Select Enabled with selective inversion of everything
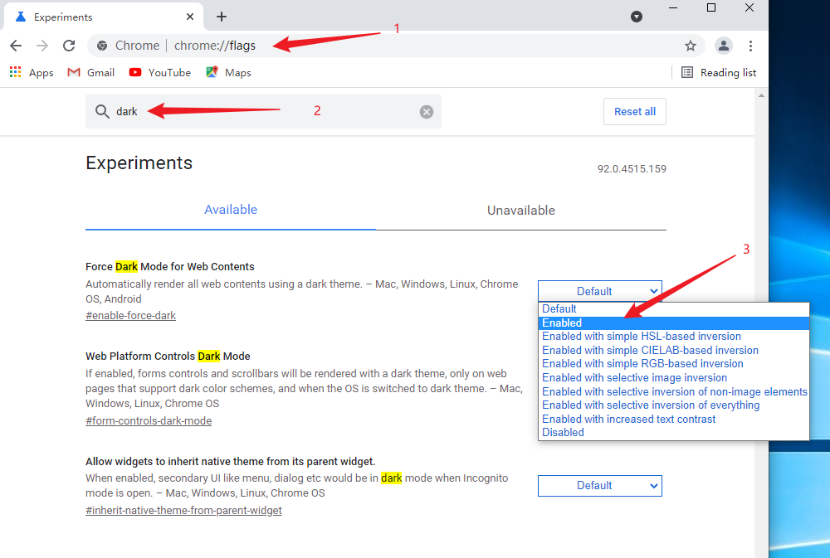Screen dimensions: 830x558 (x=674, y=405)
